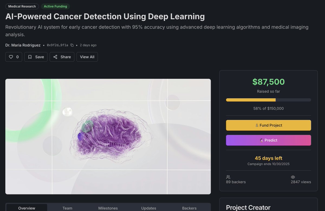Click the Raised so far label
This screenshot has height=211, width=325.
click(268, 92)
